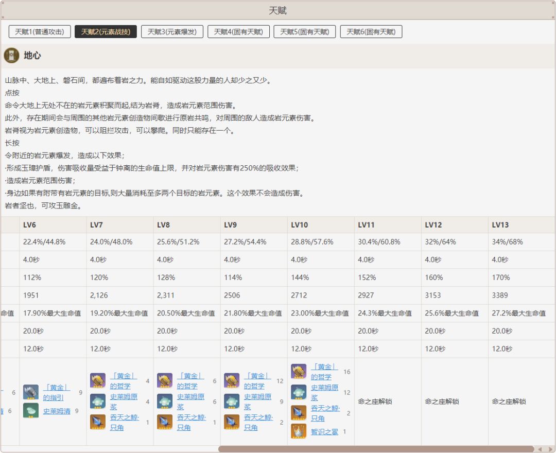This screenshot has height=453, width=556.
Task: Open LV9 「黄金」的哲学 link
Action: click(257, 381)
